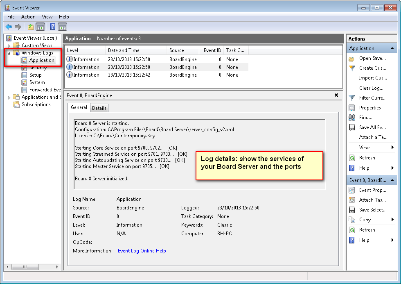Open the System log in tree

[37, 82]
